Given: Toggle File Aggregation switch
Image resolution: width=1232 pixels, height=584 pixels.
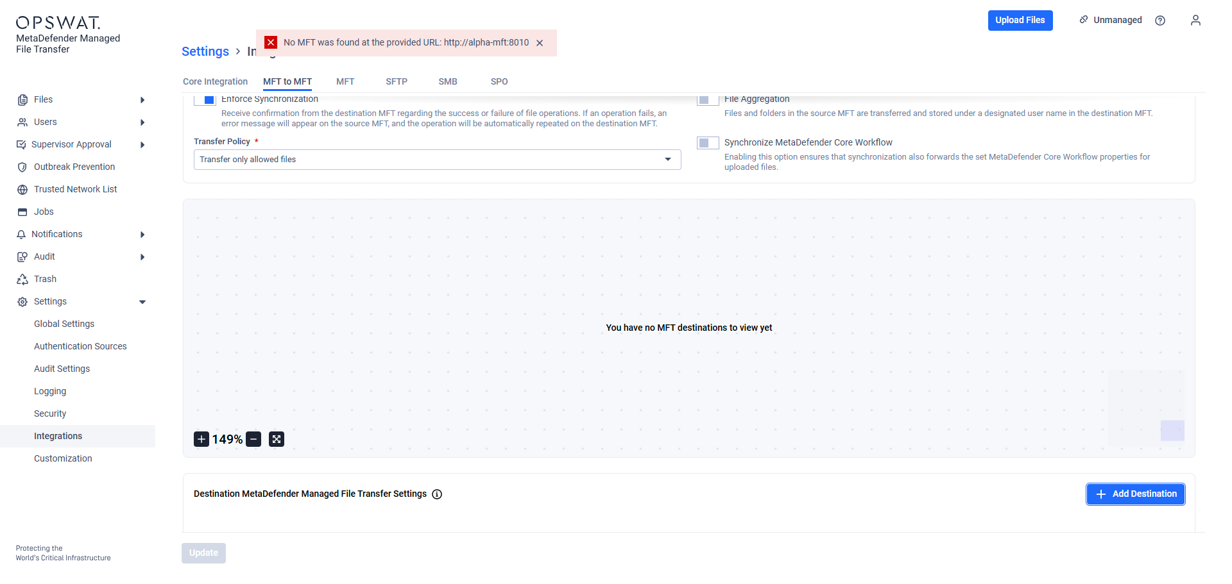Looking at the screenshot, I should pyautogui.click(x=708, y=99).
